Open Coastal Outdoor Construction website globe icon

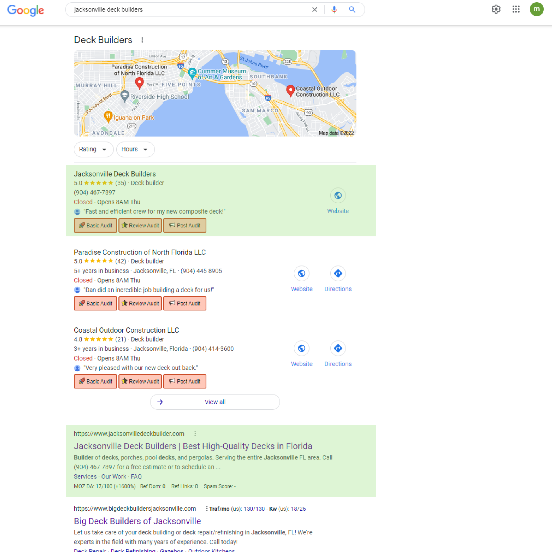click(x=302, y=348)
